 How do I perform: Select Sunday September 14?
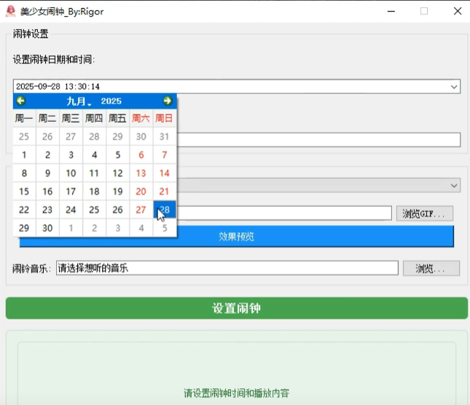[x=165, y=173]
